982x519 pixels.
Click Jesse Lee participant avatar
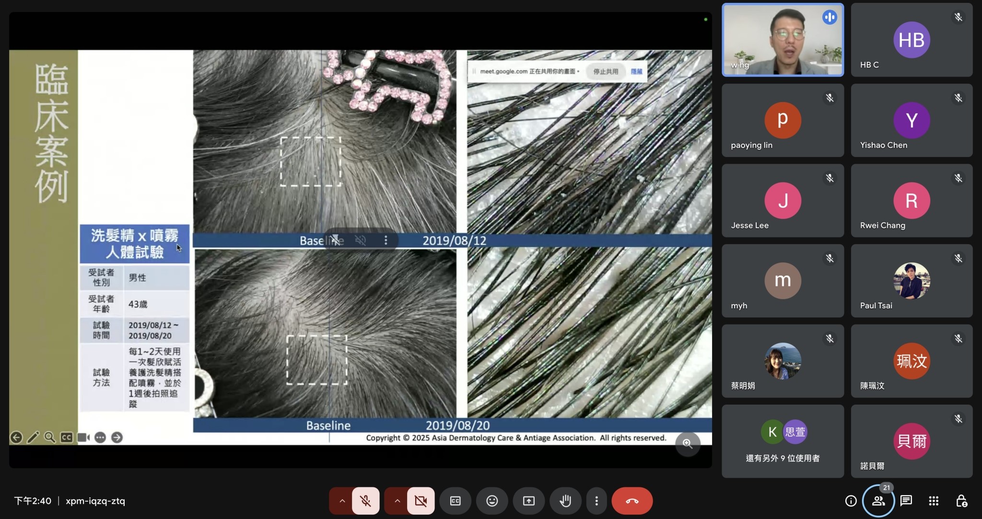click(783, 200)
